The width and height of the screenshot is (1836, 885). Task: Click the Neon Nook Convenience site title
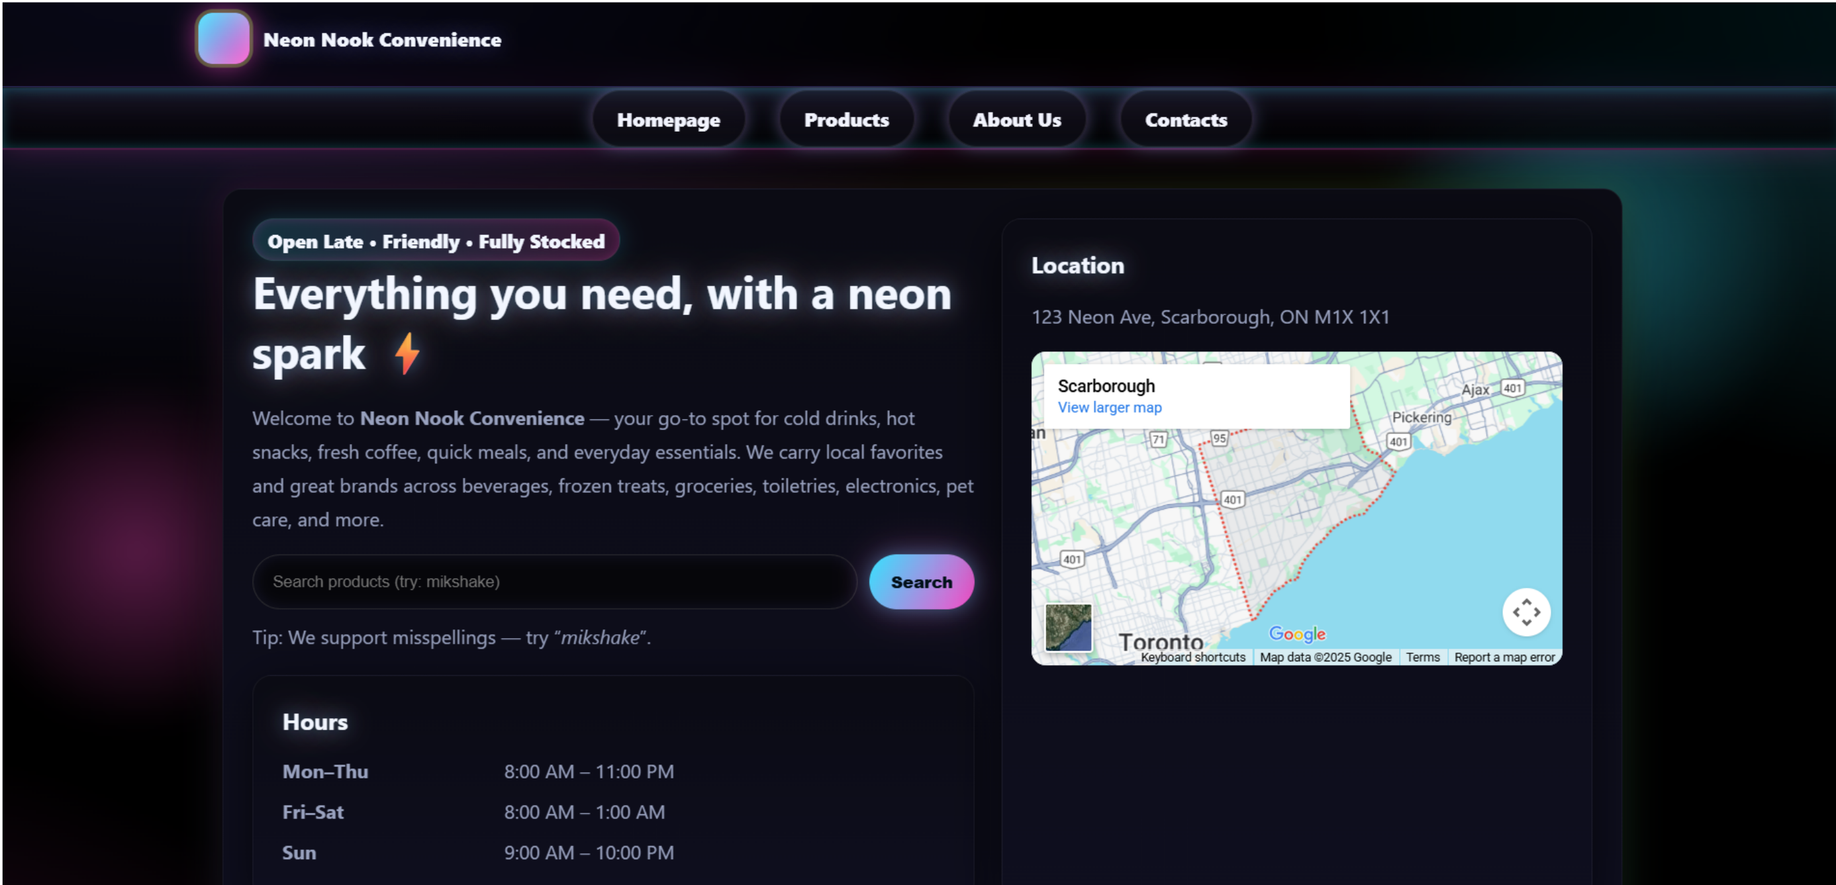coord(382,40)
